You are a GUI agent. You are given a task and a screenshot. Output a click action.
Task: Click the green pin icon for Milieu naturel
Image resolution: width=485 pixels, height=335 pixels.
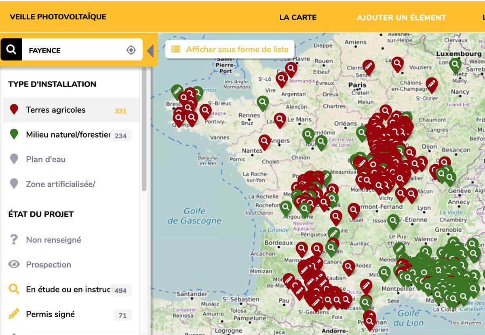[x=14, y=134]
